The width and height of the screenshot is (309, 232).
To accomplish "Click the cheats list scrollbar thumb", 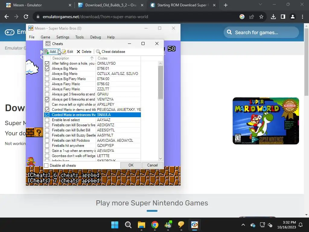I will pyautogui.click(x=161, y=82).
